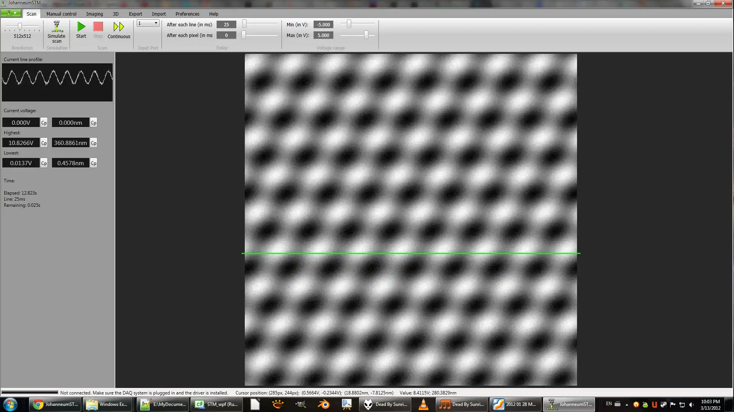
Task: Open the Help tab
Action: (213, 14)
